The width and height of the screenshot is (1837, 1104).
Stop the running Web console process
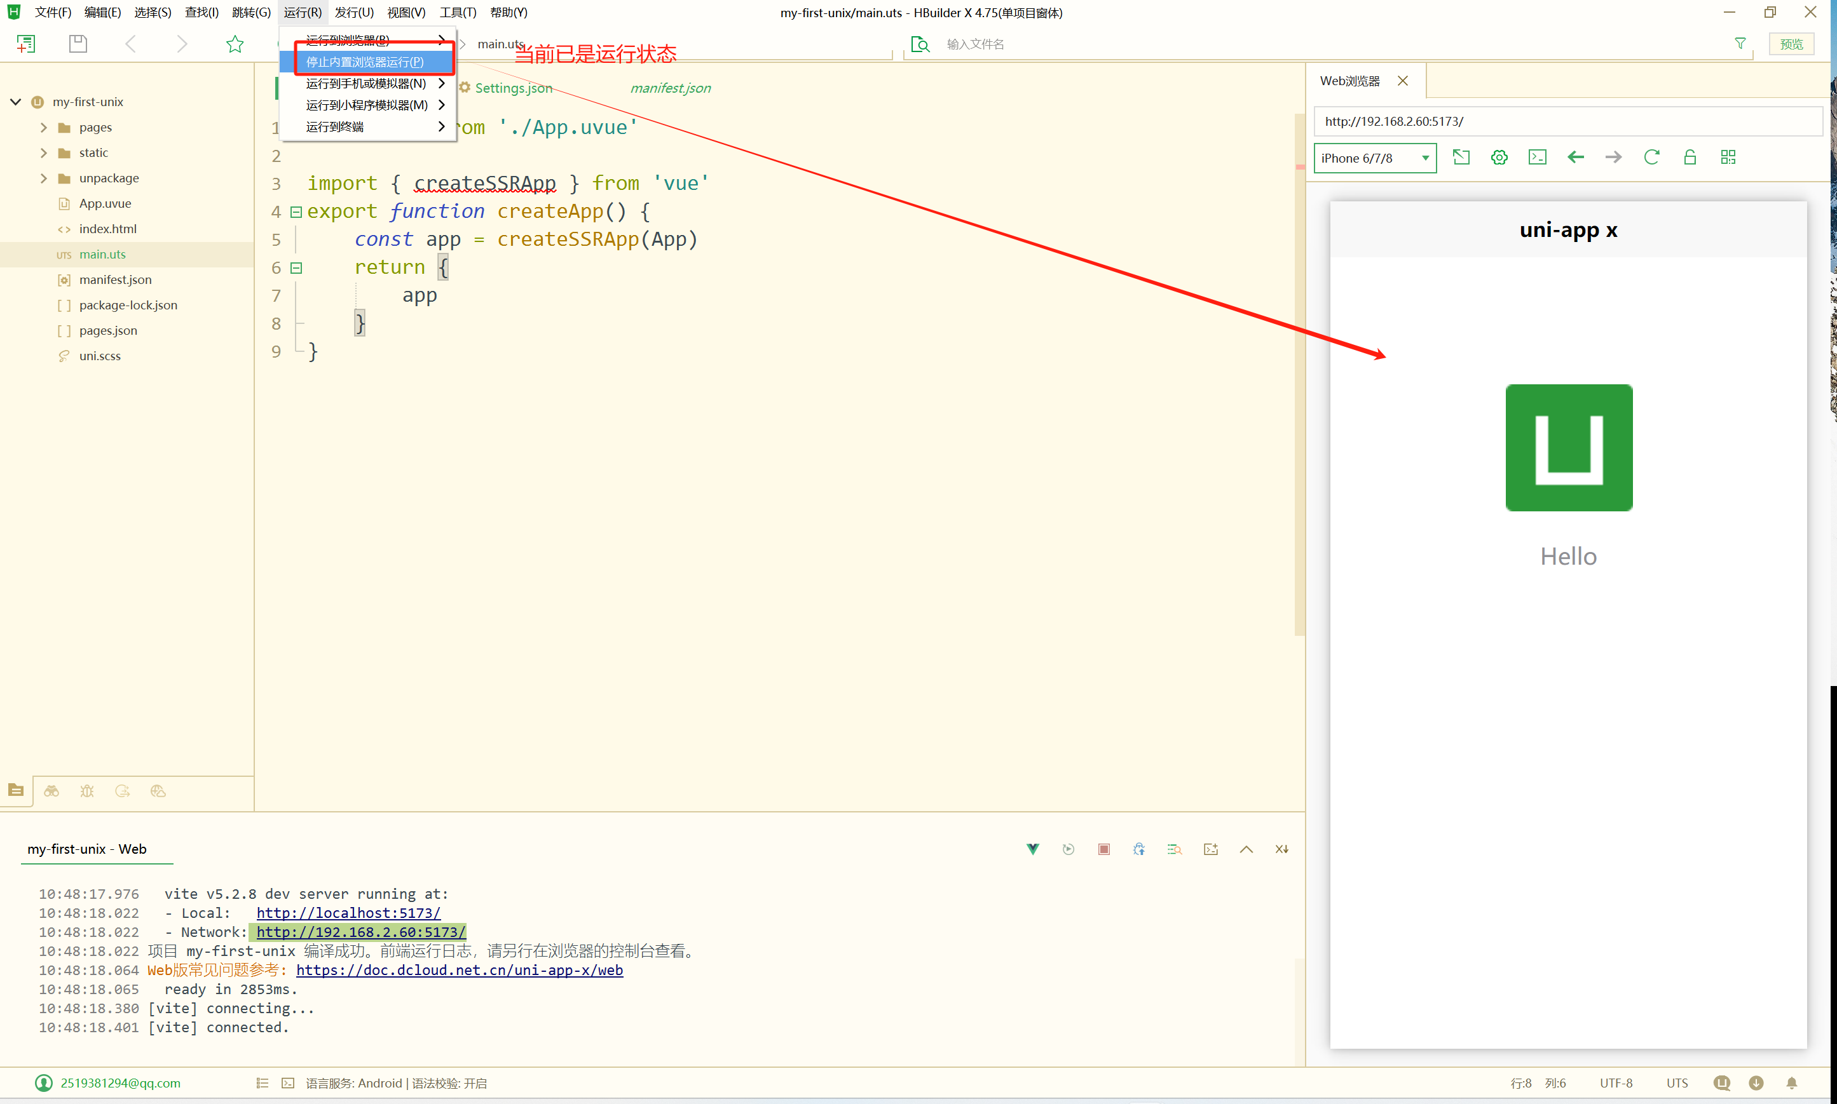pyautogui.click(x=1104, y=849)
